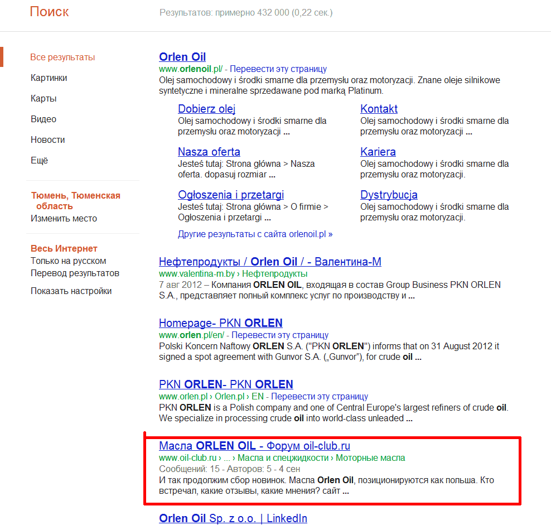Open Нефтепродукты / Orlen Oil / Валентина-М result

point(270,262)
